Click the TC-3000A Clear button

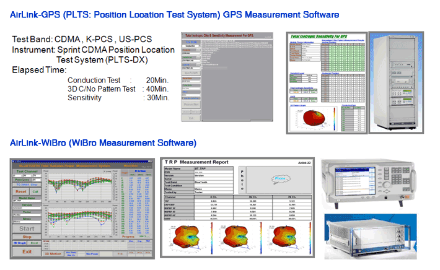pyautogui.click(x=27, y=185)
